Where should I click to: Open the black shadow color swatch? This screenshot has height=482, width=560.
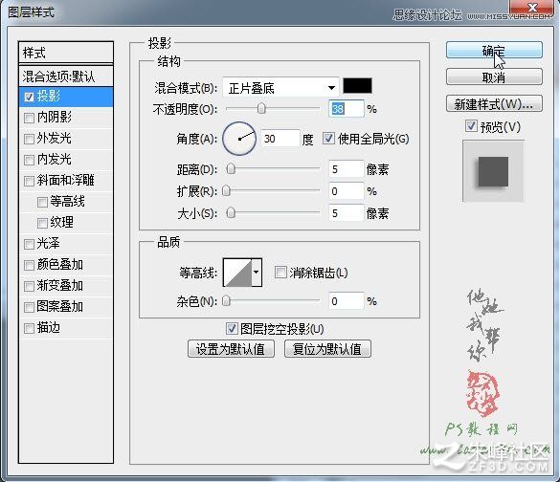click(357, 86)
